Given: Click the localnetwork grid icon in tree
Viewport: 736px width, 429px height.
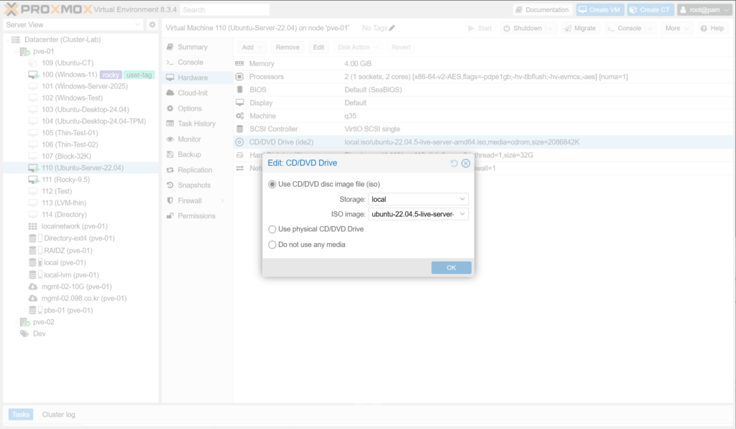Looking at the screenshot, I should 32,226.
